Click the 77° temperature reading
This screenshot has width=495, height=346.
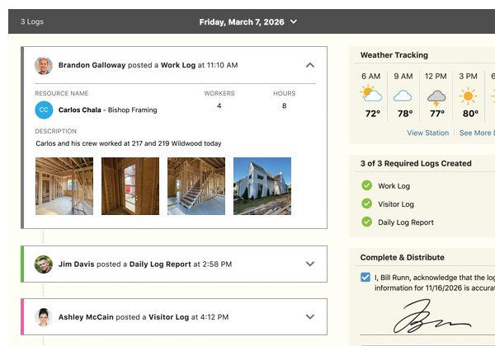pos(437,114)
